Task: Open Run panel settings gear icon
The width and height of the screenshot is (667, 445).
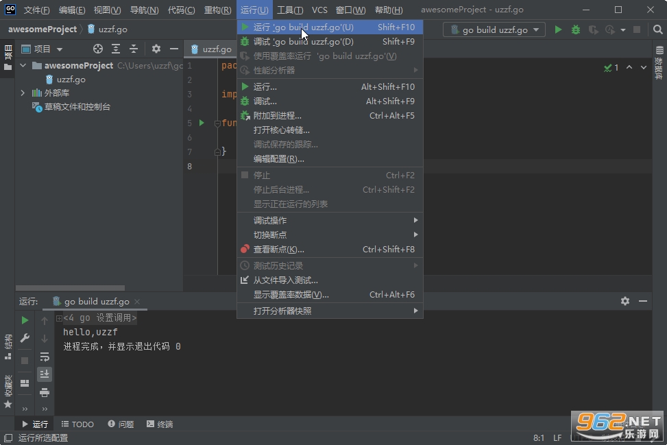Action: [x=625, y=301]
